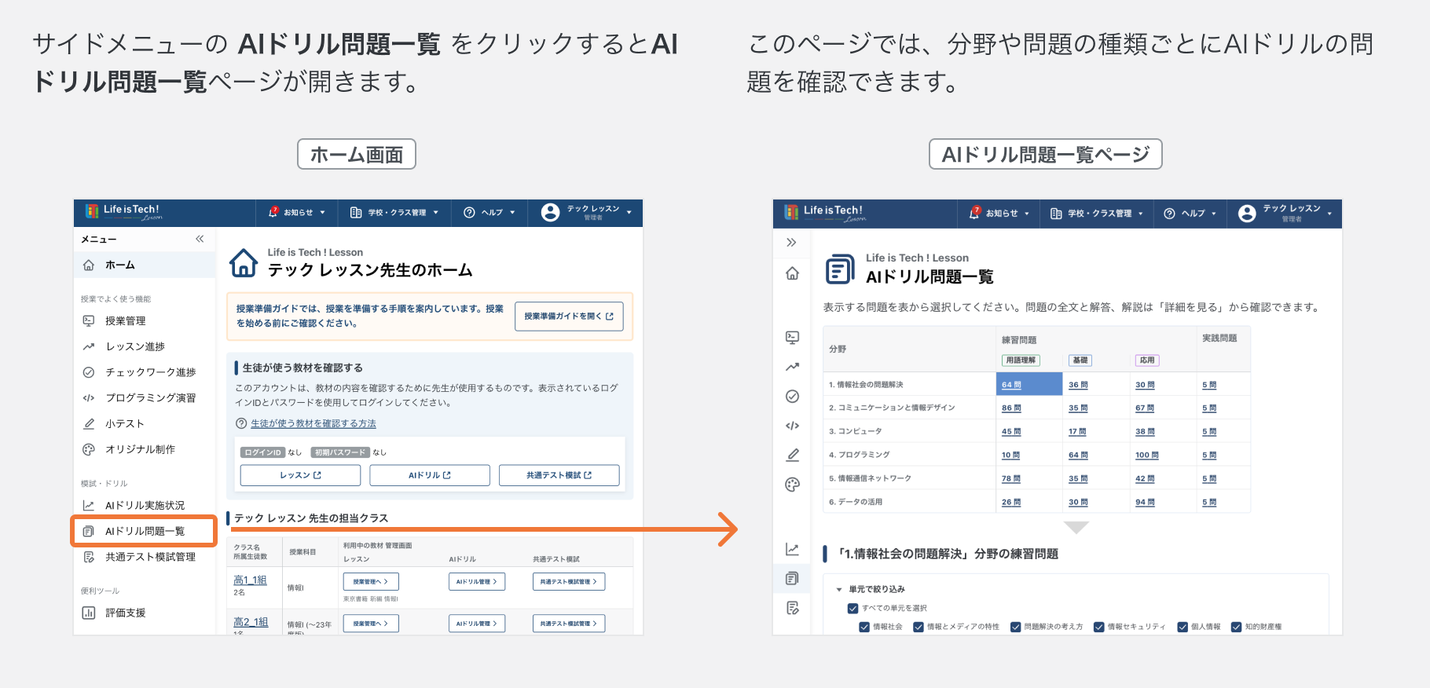The height and width of the screenshot is (688, 1430).
Task: Uncheck the 知的財産権 checkbox
Action: (1236, 627)
